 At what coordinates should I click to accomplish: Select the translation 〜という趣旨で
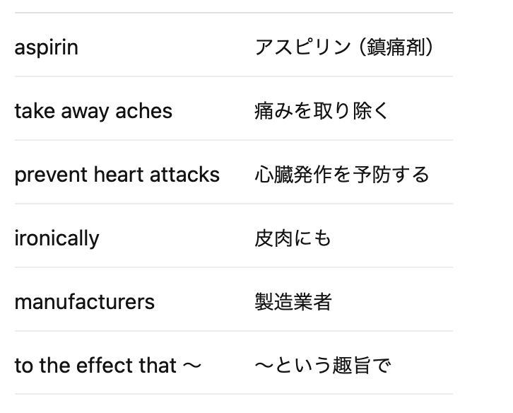[323, 365]
